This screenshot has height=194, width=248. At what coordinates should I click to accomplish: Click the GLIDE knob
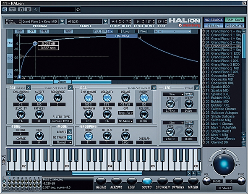[x=125, y=136]
